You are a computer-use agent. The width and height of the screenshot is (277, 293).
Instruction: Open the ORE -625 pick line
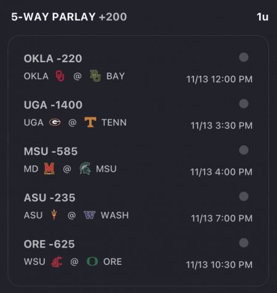49,244
